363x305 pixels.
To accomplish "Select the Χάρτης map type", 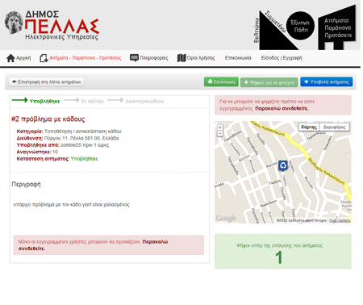I will click(x=309, y=127).
